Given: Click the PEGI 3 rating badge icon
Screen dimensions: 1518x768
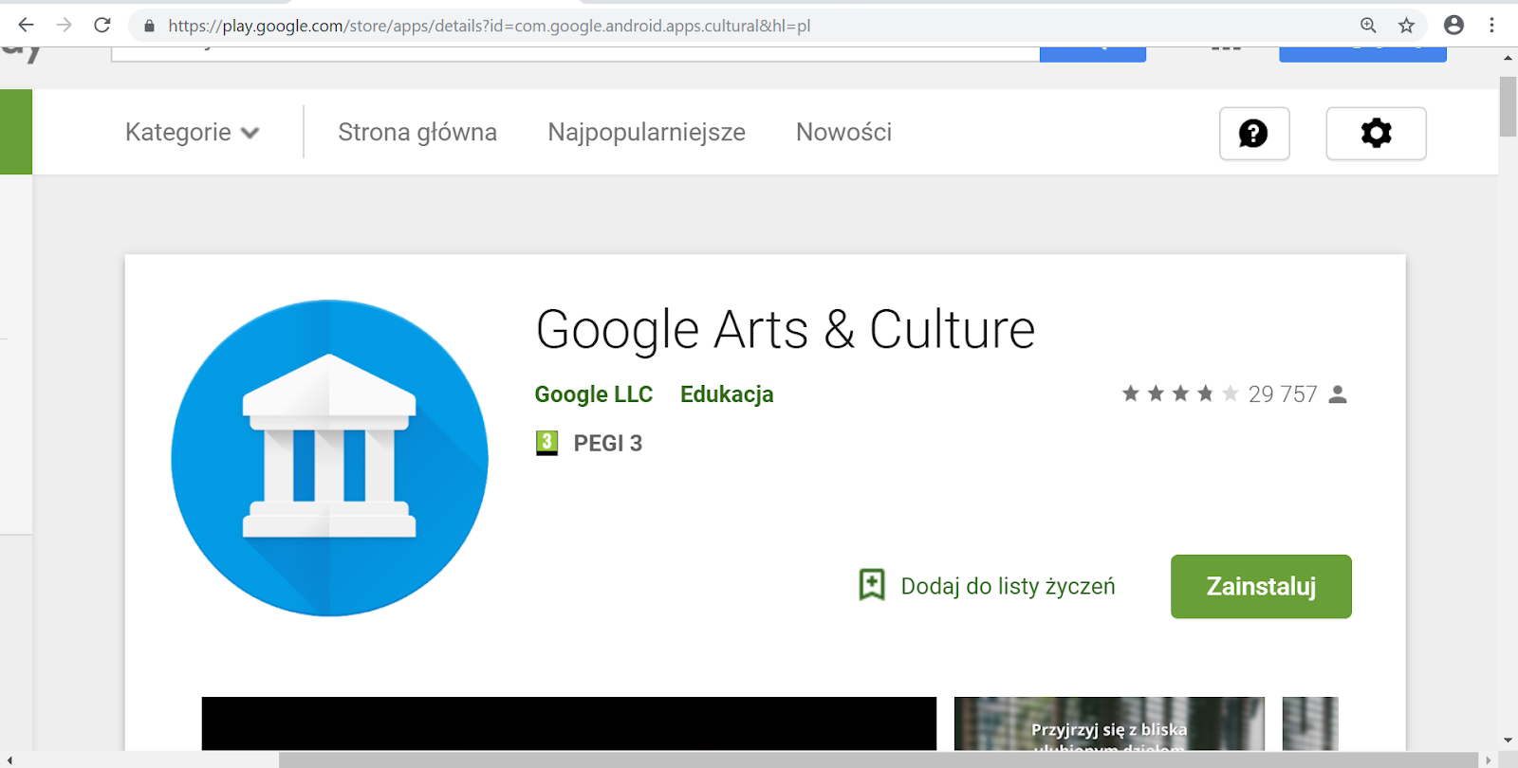Looking at the screenshot, I should coord(546,443).
